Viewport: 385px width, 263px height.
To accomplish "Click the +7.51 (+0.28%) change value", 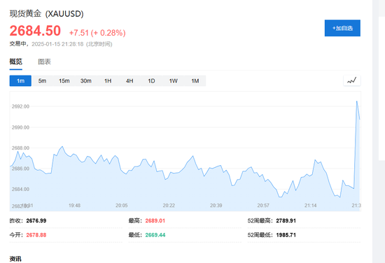I will click(97, 33).
